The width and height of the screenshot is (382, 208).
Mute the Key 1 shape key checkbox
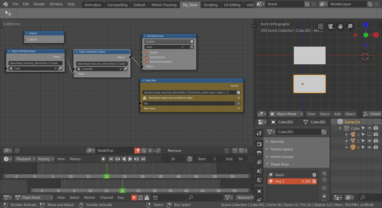pyautogui.click(x=314, y=181)
